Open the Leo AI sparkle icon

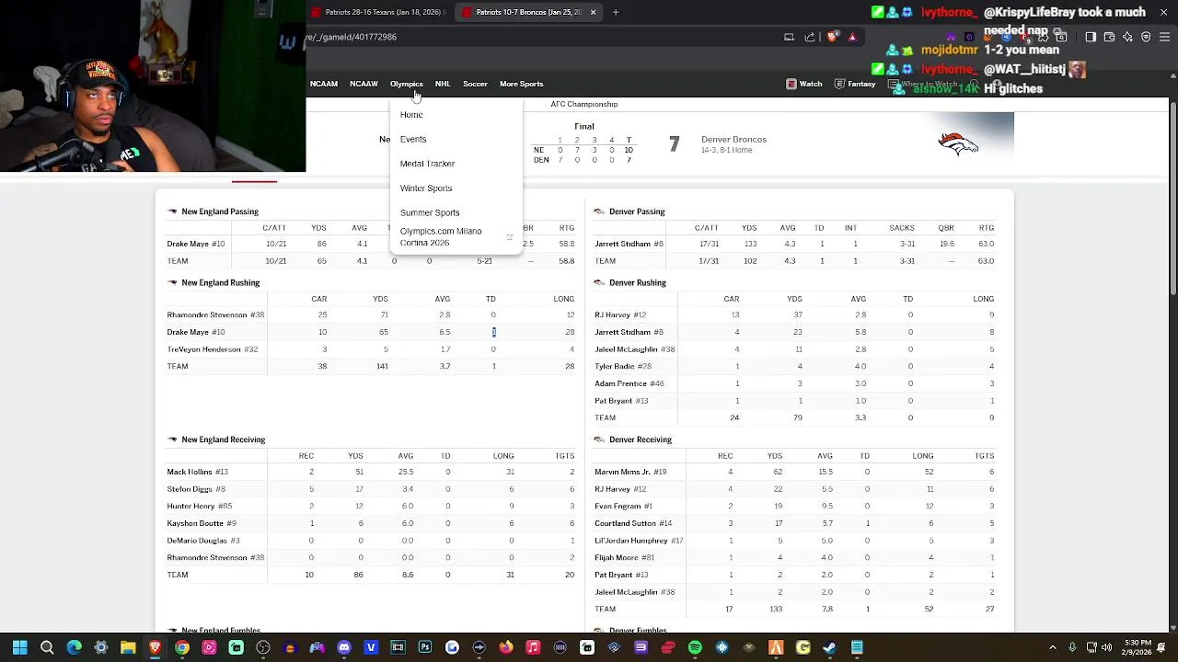[x=1127, y=37]
